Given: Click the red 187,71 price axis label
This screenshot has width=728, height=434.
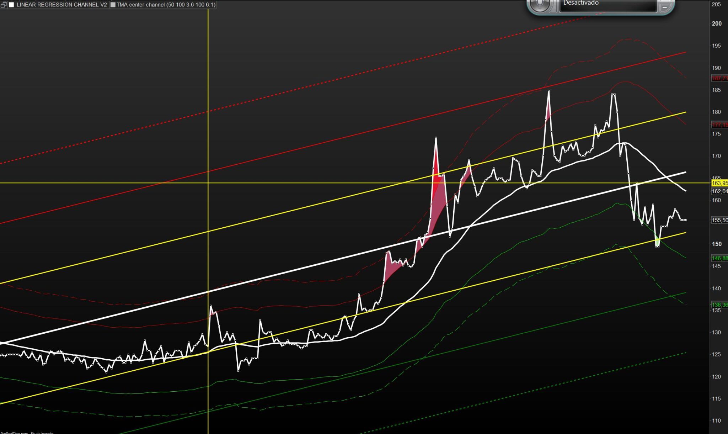Looking at the screenshot, I should pos(719,78).
